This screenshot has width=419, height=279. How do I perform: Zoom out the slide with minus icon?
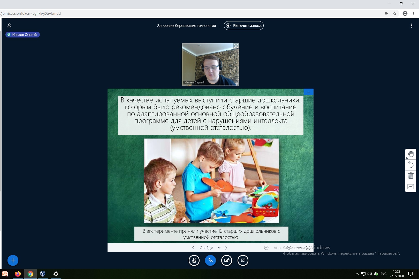pyautogui.click(x=266, y=248)
